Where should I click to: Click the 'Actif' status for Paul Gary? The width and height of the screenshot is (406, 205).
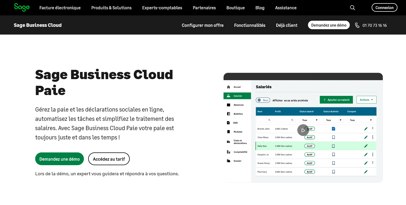click(x=310, y=172)
